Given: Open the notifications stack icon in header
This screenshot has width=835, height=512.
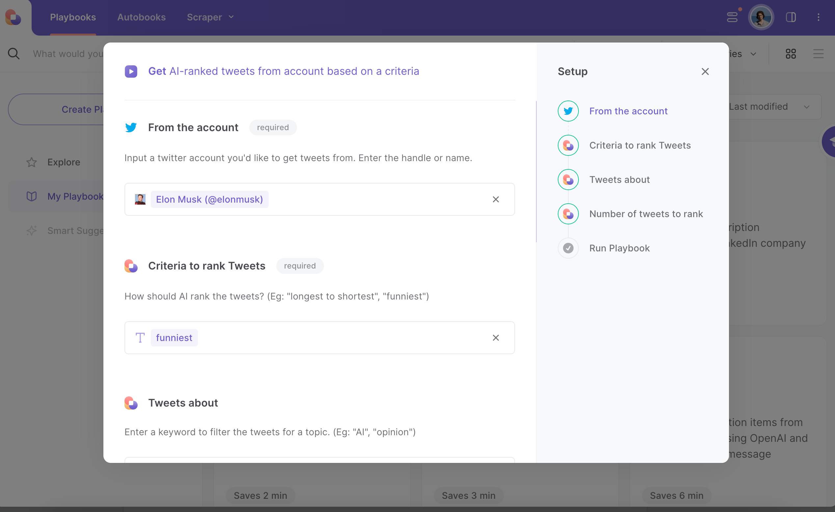Looking at the screenshot, I should click(x=732, y=17).
